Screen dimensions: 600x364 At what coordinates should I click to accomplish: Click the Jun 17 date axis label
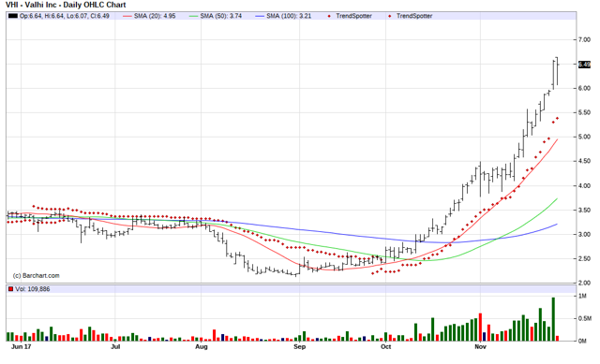point(21,346)
